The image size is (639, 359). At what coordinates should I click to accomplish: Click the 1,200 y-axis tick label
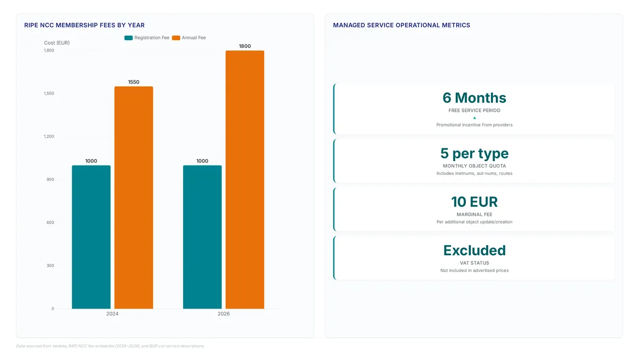click(48, 137)
